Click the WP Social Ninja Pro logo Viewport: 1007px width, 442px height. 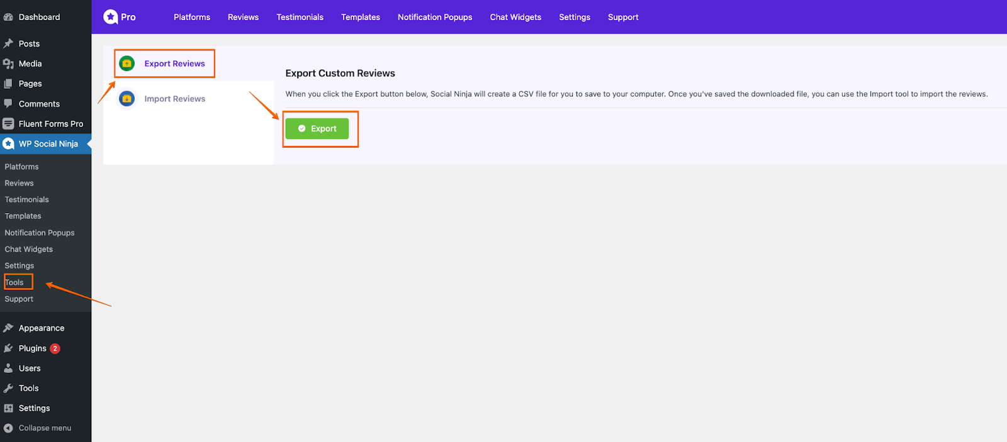[x=120, y=17]
